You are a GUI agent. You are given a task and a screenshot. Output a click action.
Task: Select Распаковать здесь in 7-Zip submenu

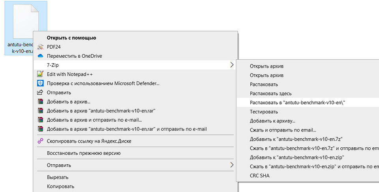pos(271,94)
